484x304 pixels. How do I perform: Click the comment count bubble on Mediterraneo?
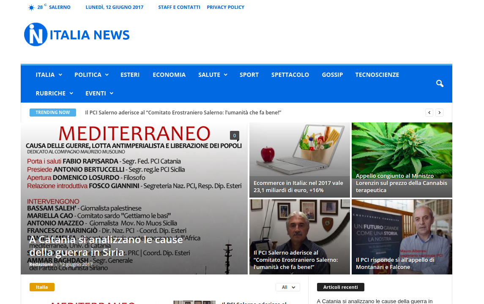[x=234, y=136]
